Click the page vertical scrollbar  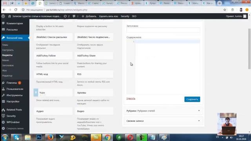click(249, 49)
